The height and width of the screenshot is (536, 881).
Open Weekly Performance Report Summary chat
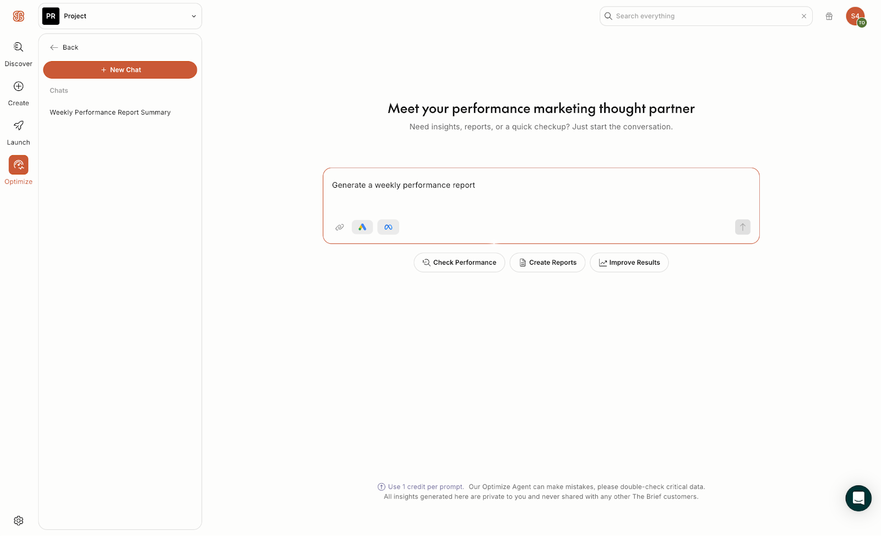click(110, 112)
